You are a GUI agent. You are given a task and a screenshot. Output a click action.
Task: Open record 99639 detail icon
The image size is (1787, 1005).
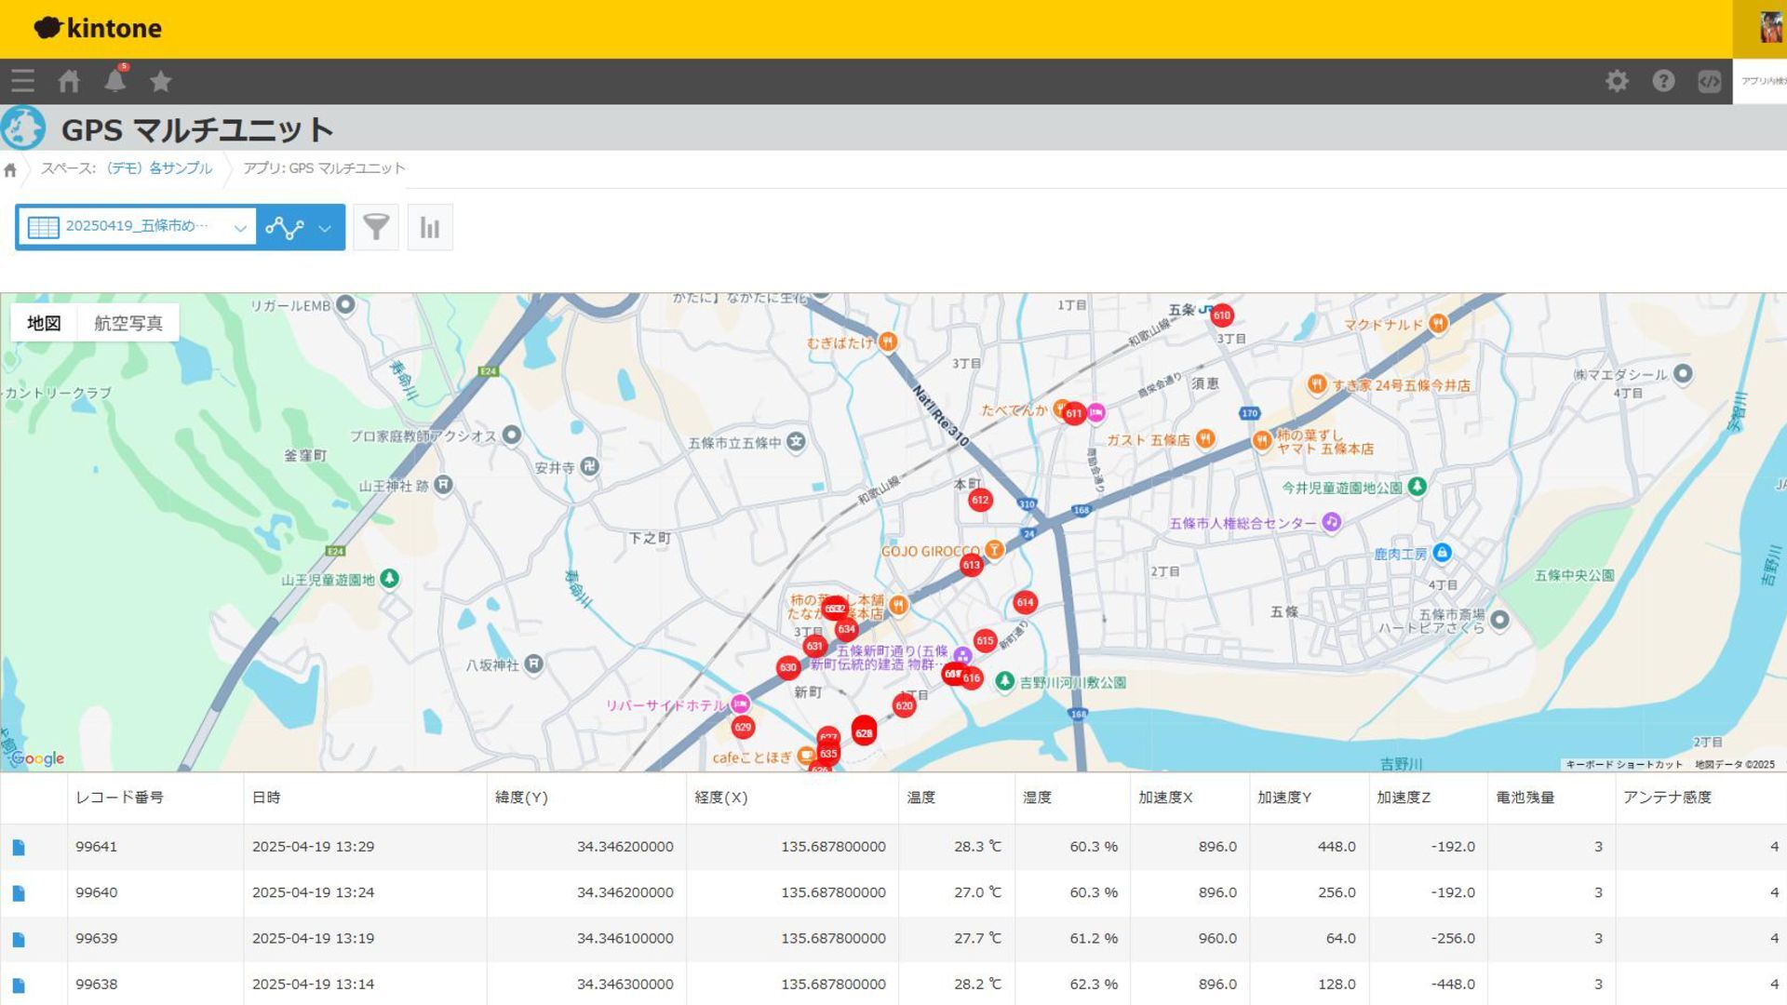[19, 939]
